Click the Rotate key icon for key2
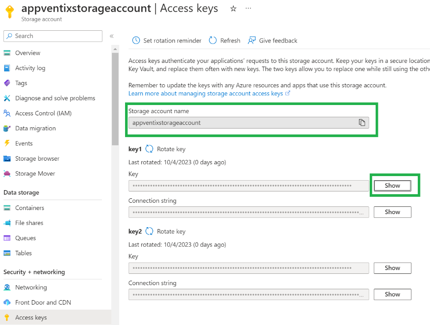The image size is (430, 325). click(149, 231)
